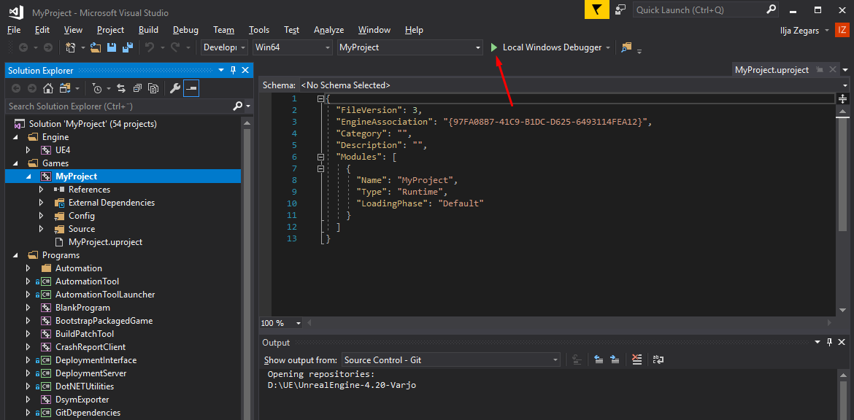Expand the Source folder

click(42, 229)
